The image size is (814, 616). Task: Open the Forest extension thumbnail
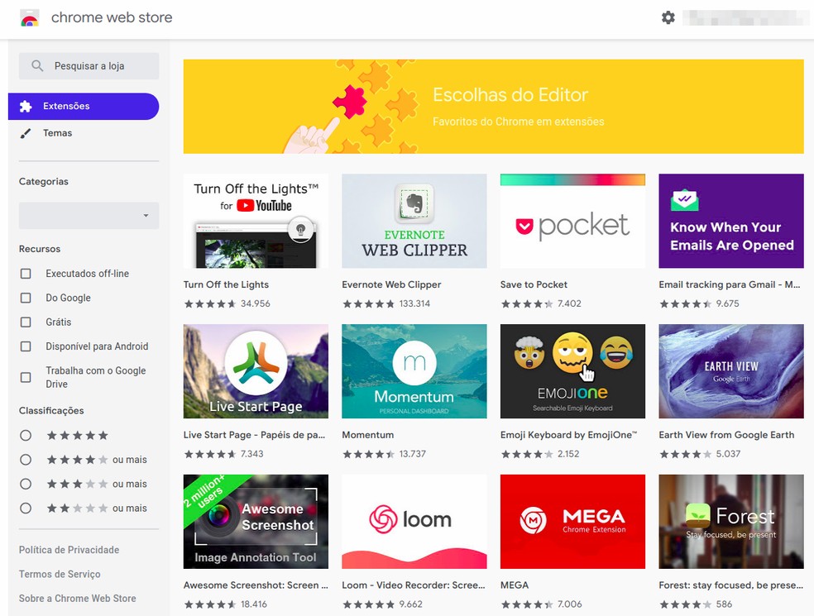(x=731, y=522)
